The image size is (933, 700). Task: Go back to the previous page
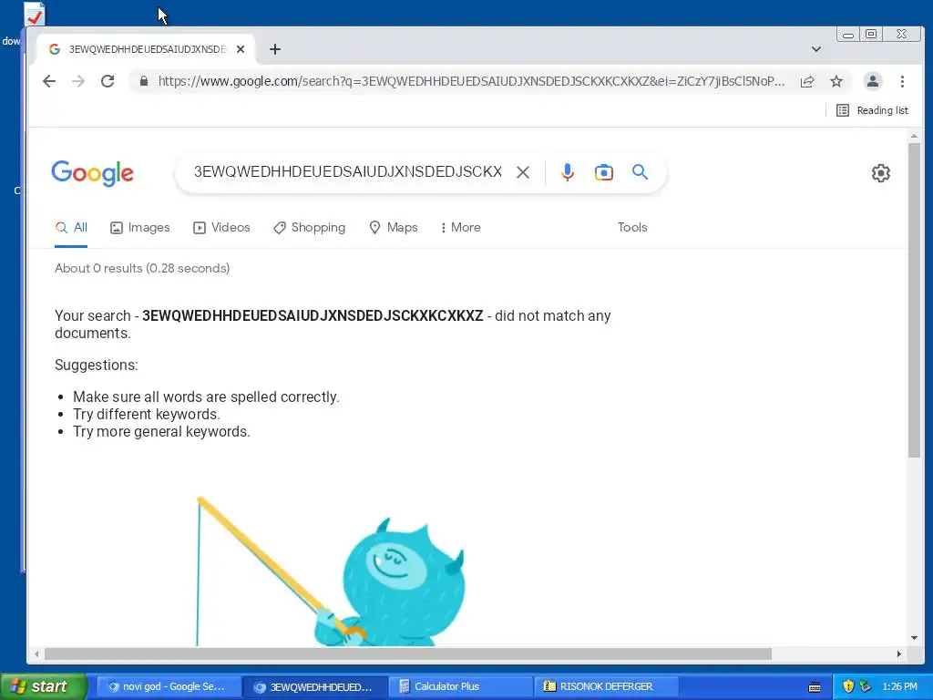point(49,81)
